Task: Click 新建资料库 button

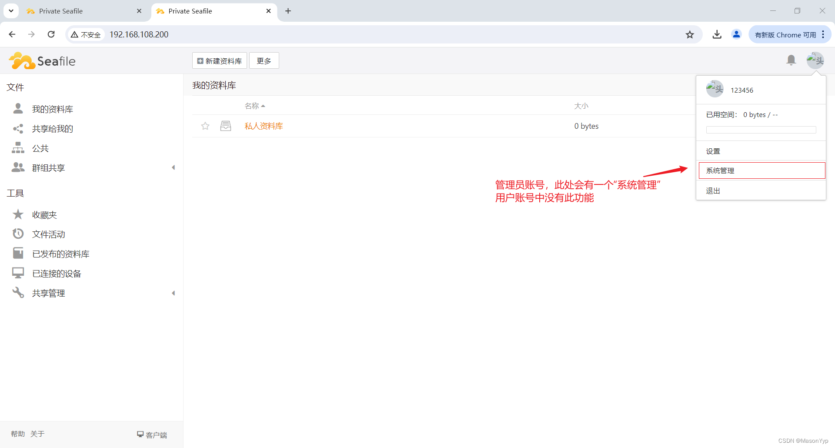Action: [220, 61]
